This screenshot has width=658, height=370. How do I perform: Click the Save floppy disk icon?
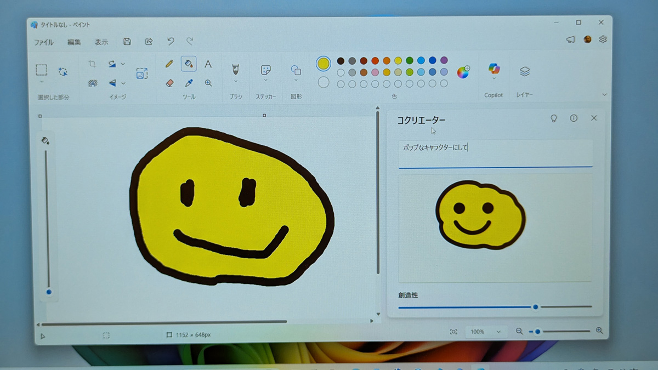pos(127,42)
